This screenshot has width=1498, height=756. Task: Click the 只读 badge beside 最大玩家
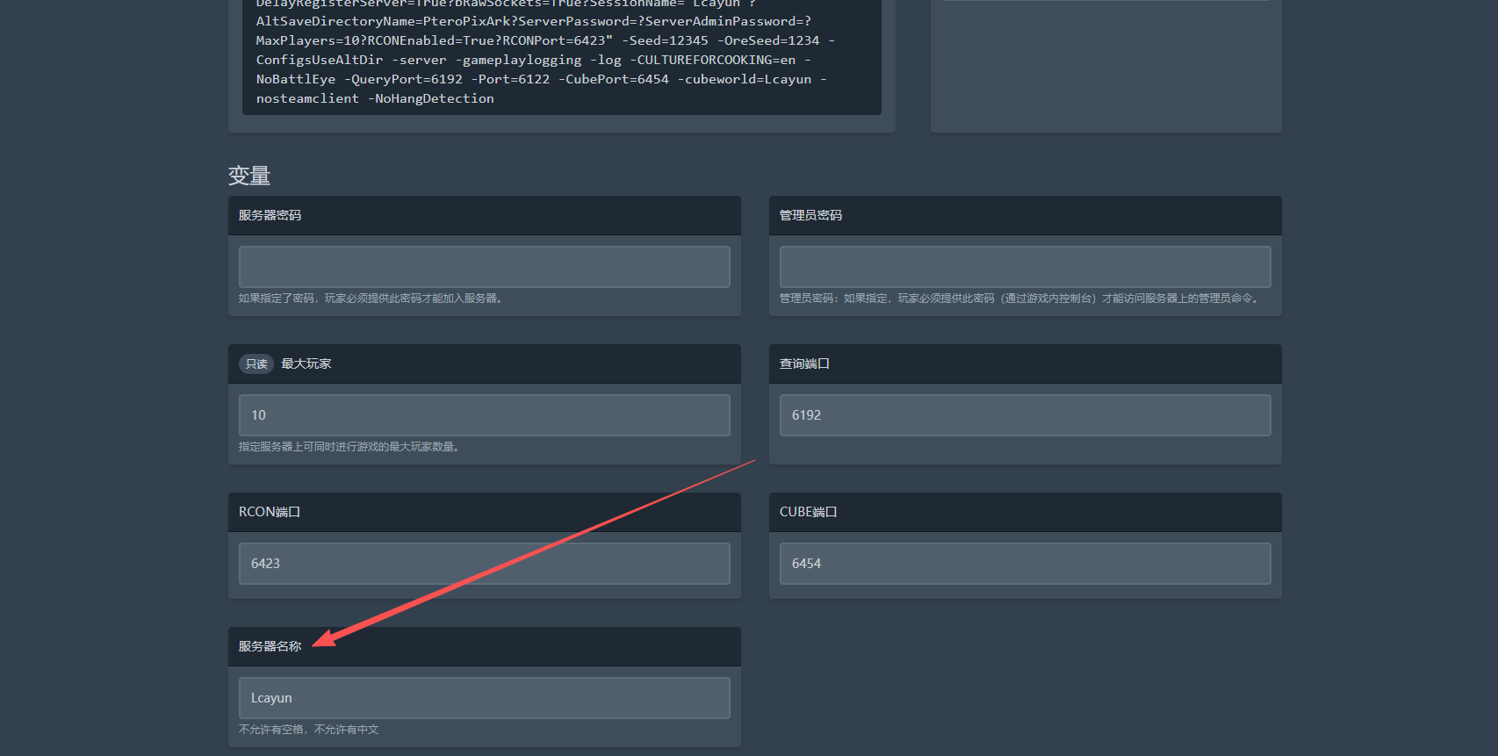point(256,364)
